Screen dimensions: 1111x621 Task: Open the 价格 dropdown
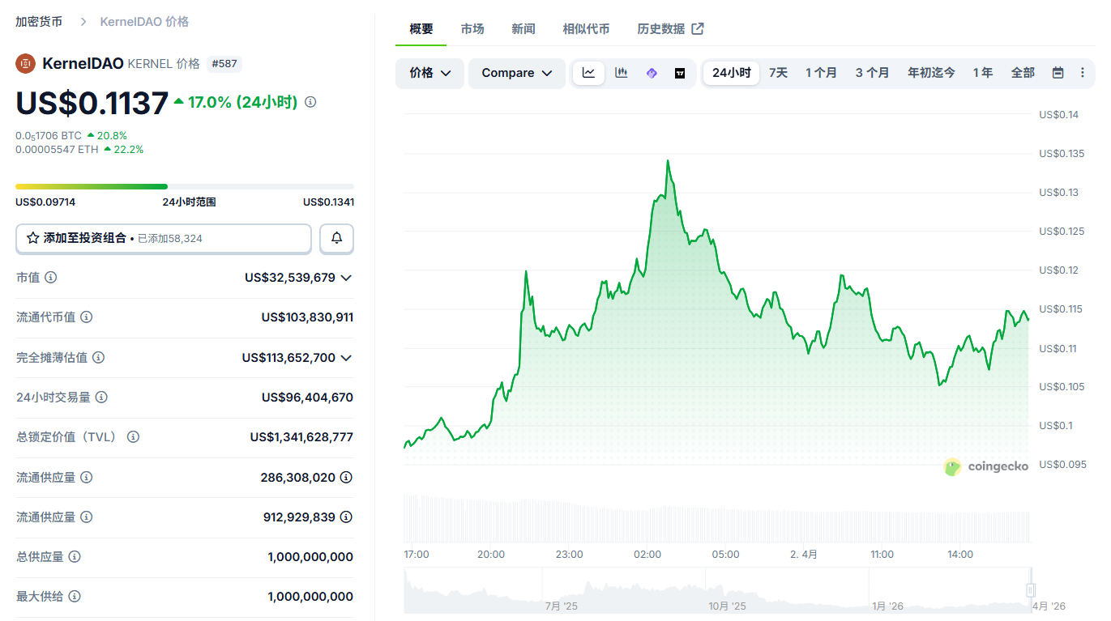(429, 73)
